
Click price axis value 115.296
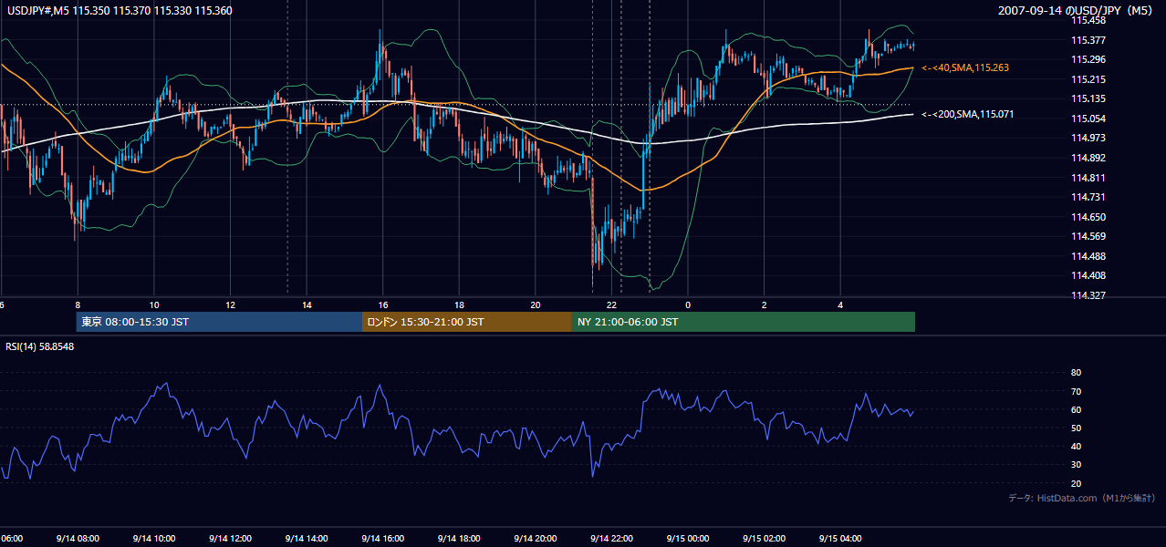point(1088,59)
